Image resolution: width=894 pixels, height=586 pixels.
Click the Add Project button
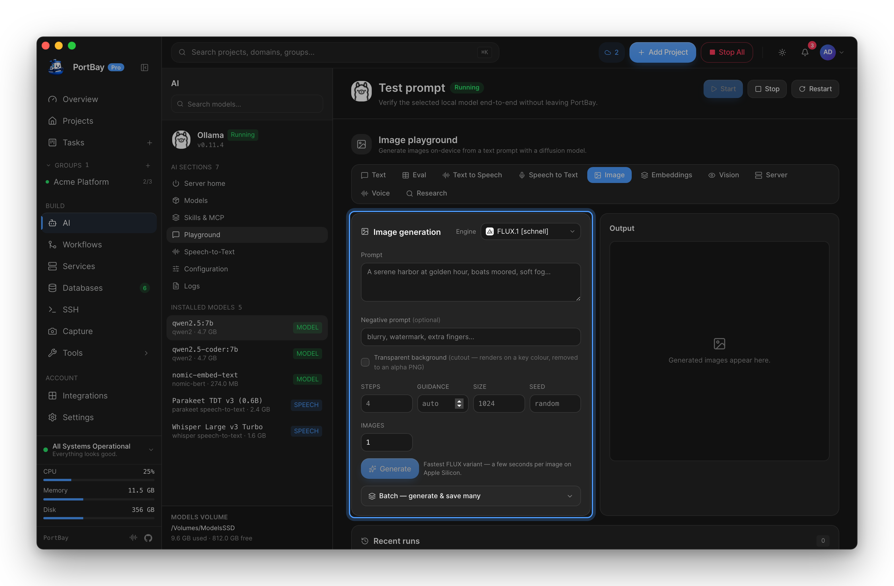coord(663,52)
